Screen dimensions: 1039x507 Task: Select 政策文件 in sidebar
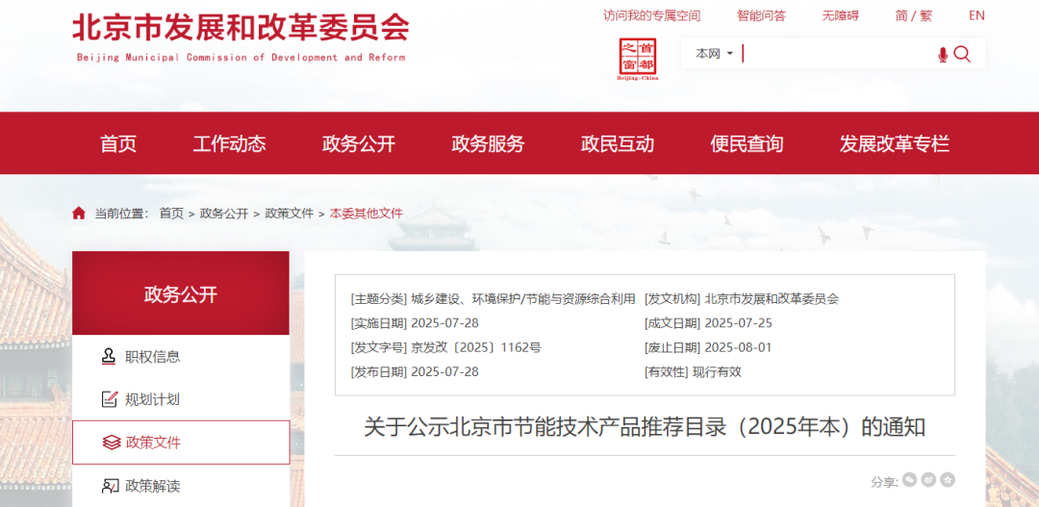[181, 442]
